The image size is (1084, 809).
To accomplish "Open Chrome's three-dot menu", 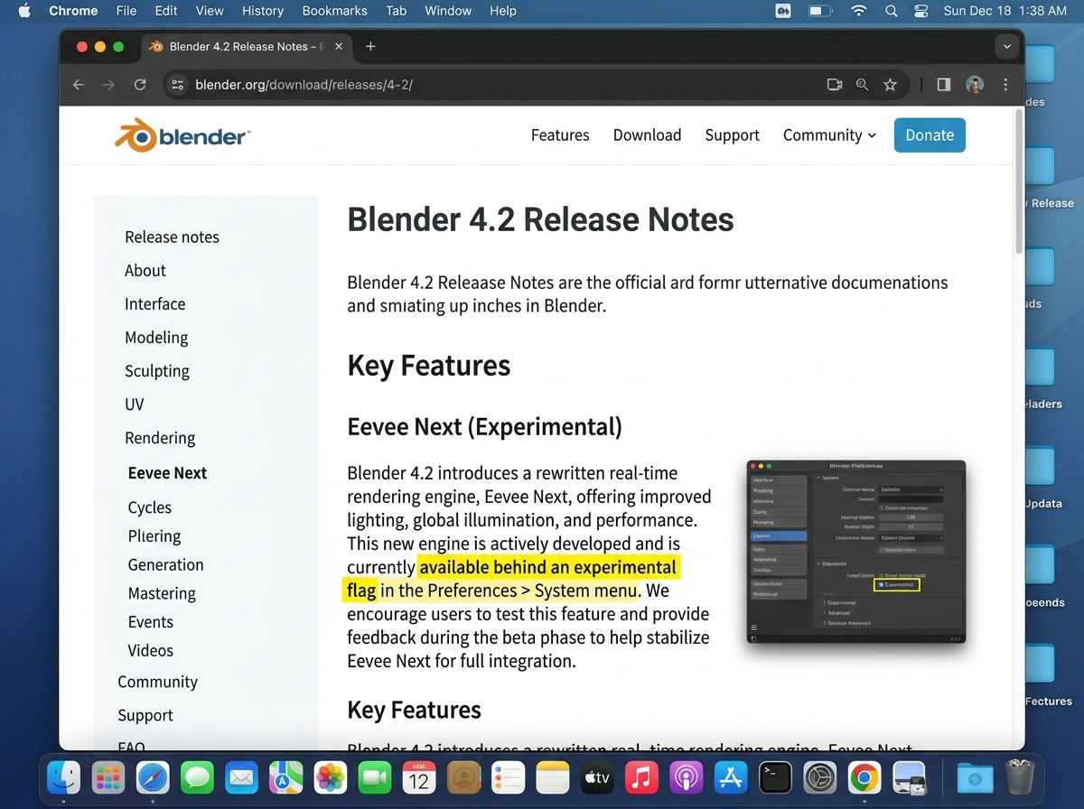I will (x=1005, y=84).
